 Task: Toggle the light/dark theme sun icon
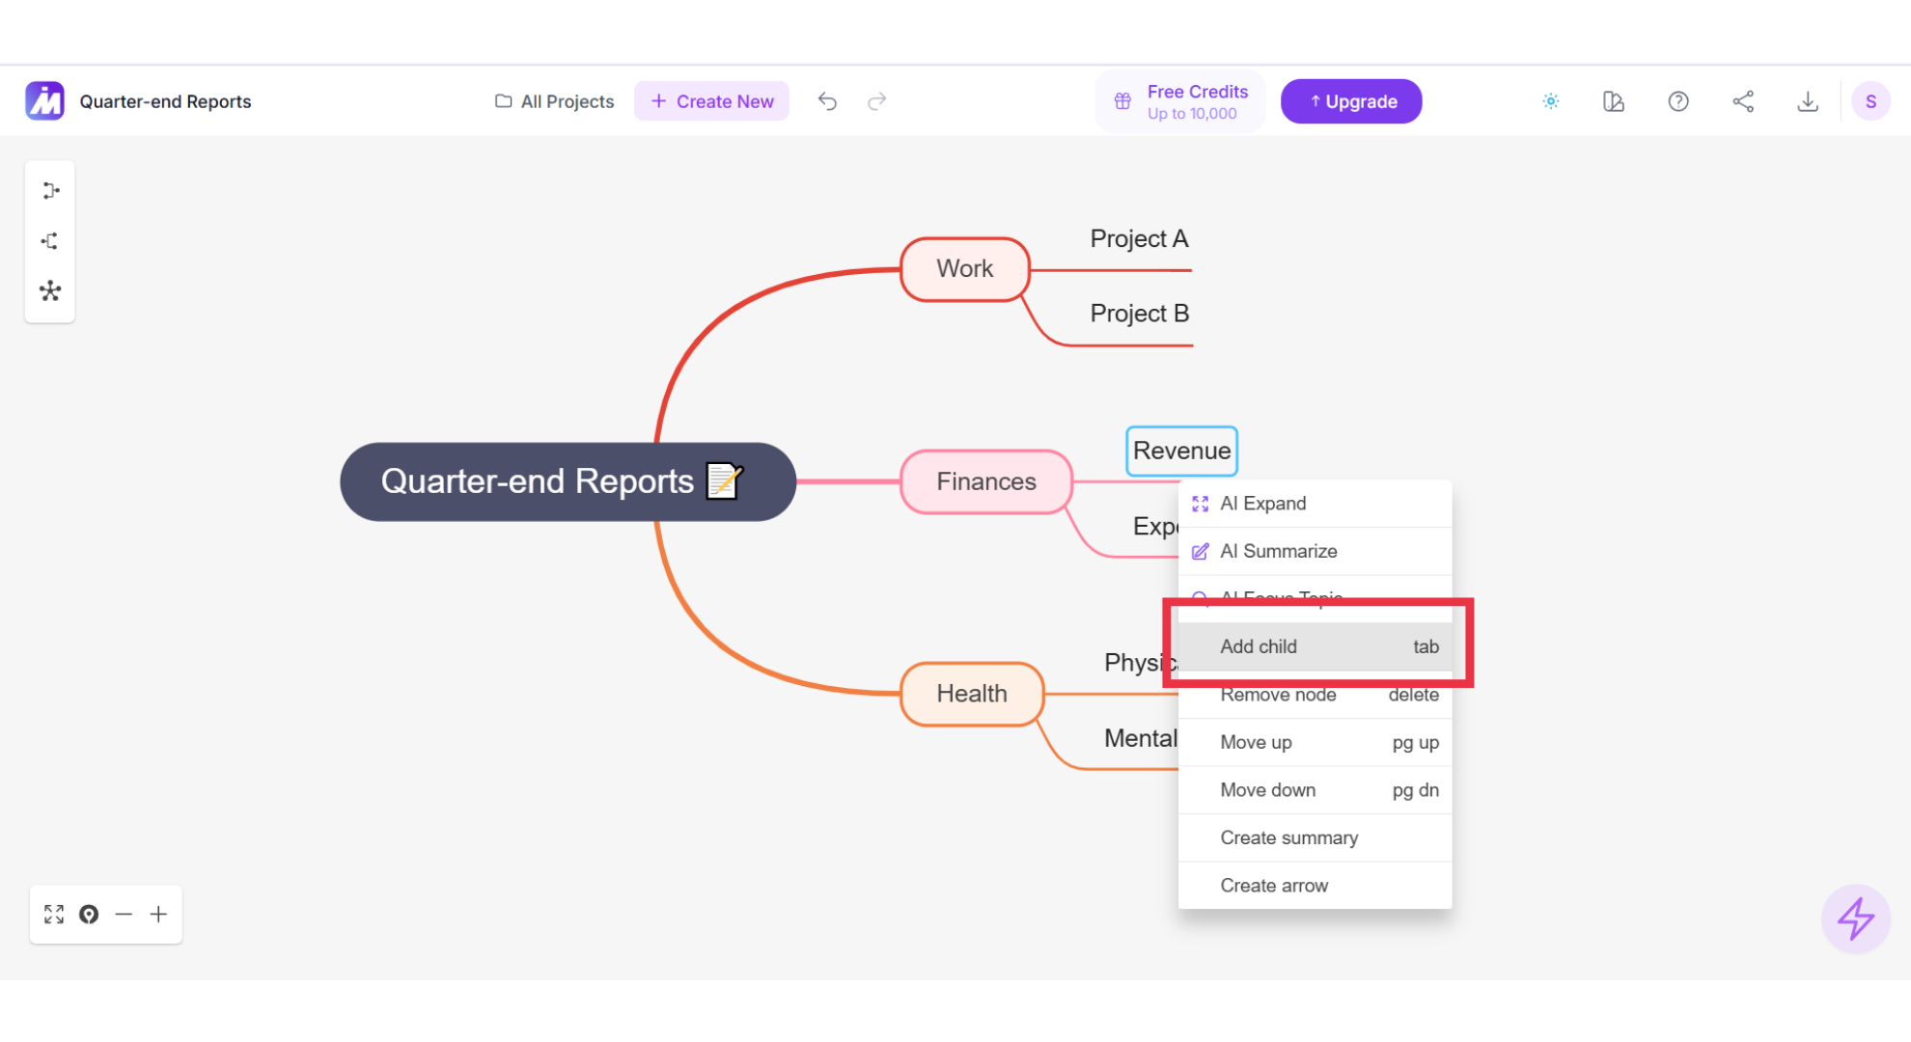(x=1550, y=101)
